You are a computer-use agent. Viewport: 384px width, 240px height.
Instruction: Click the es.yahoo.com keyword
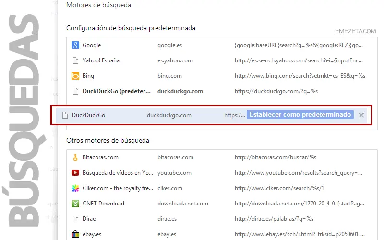175,60
